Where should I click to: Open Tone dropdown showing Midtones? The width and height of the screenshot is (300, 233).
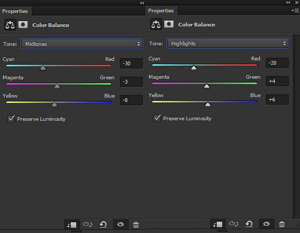(82, 44)
